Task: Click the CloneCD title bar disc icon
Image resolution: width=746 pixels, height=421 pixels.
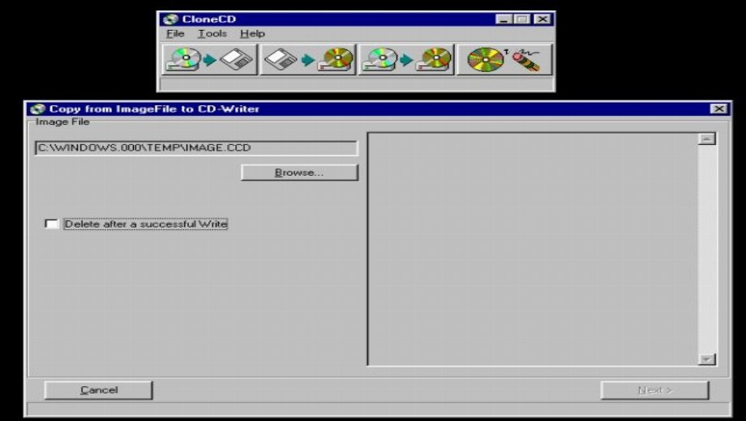Action: (169, 19)
